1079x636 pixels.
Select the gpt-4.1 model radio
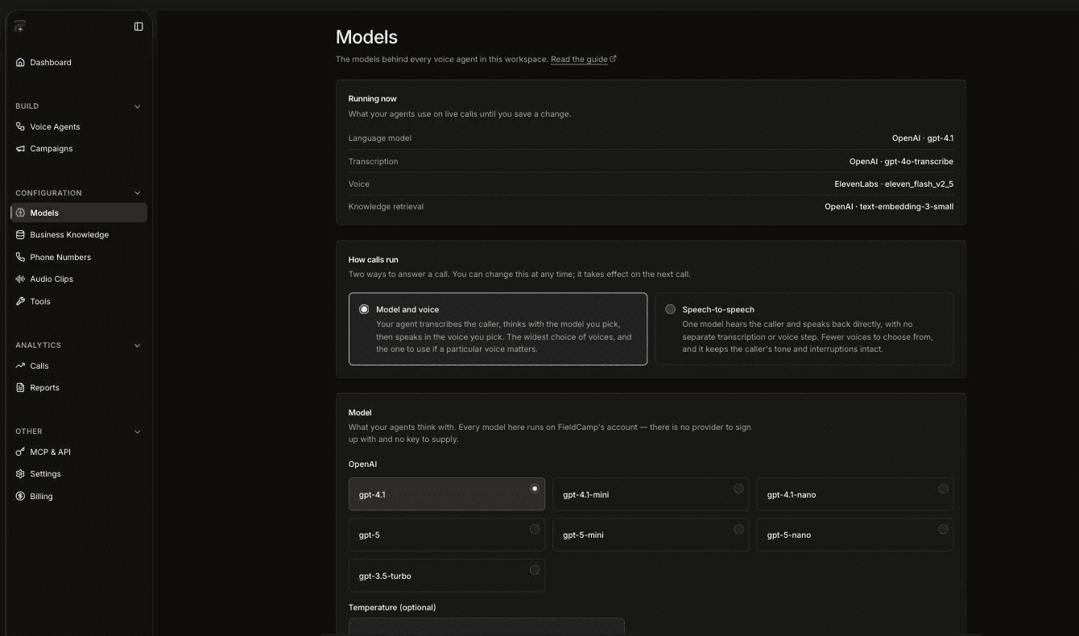535,488
